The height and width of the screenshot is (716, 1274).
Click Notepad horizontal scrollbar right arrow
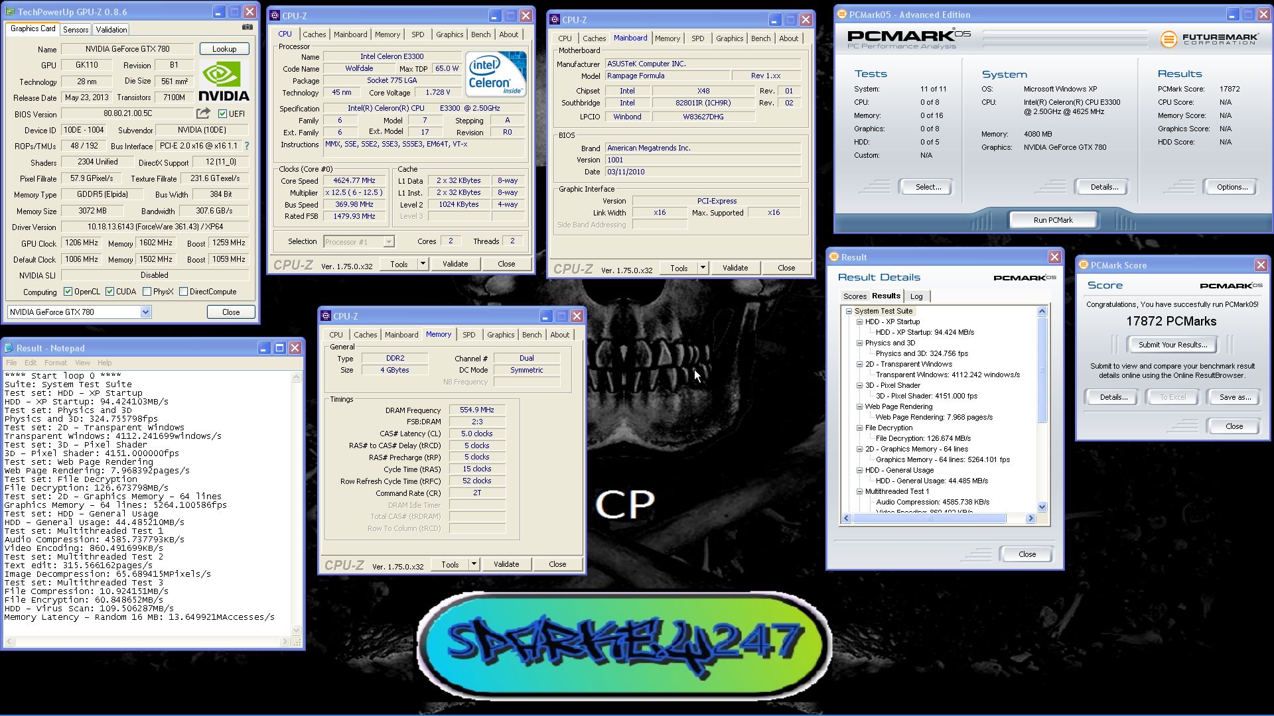point(284,642)
